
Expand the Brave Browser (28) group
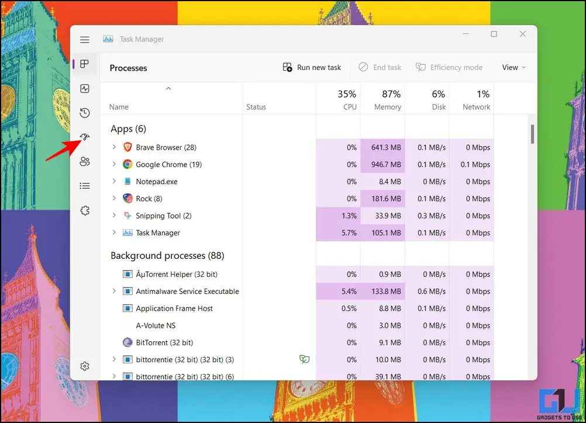point(114,147)
